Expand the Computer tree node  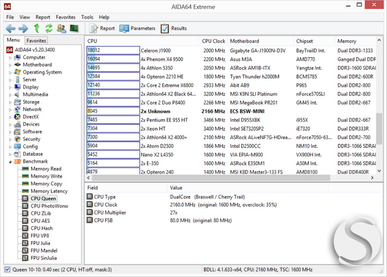pos(10,58)
